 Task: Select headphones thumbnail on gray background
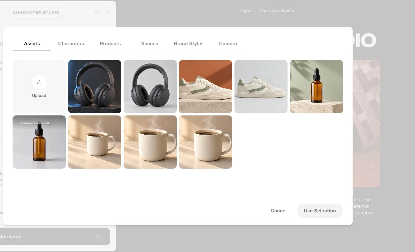[x=150, y=87]
